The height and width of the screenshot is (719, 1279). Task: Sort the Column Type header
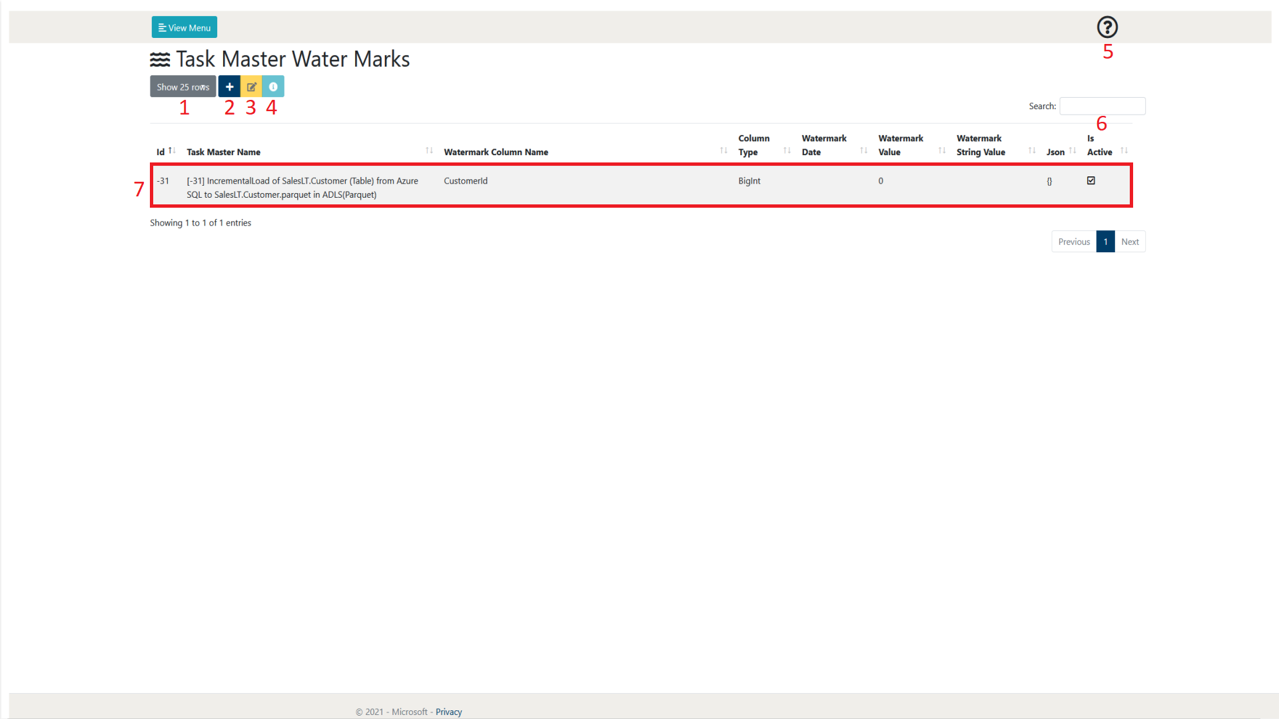click(x=754, y=145)
